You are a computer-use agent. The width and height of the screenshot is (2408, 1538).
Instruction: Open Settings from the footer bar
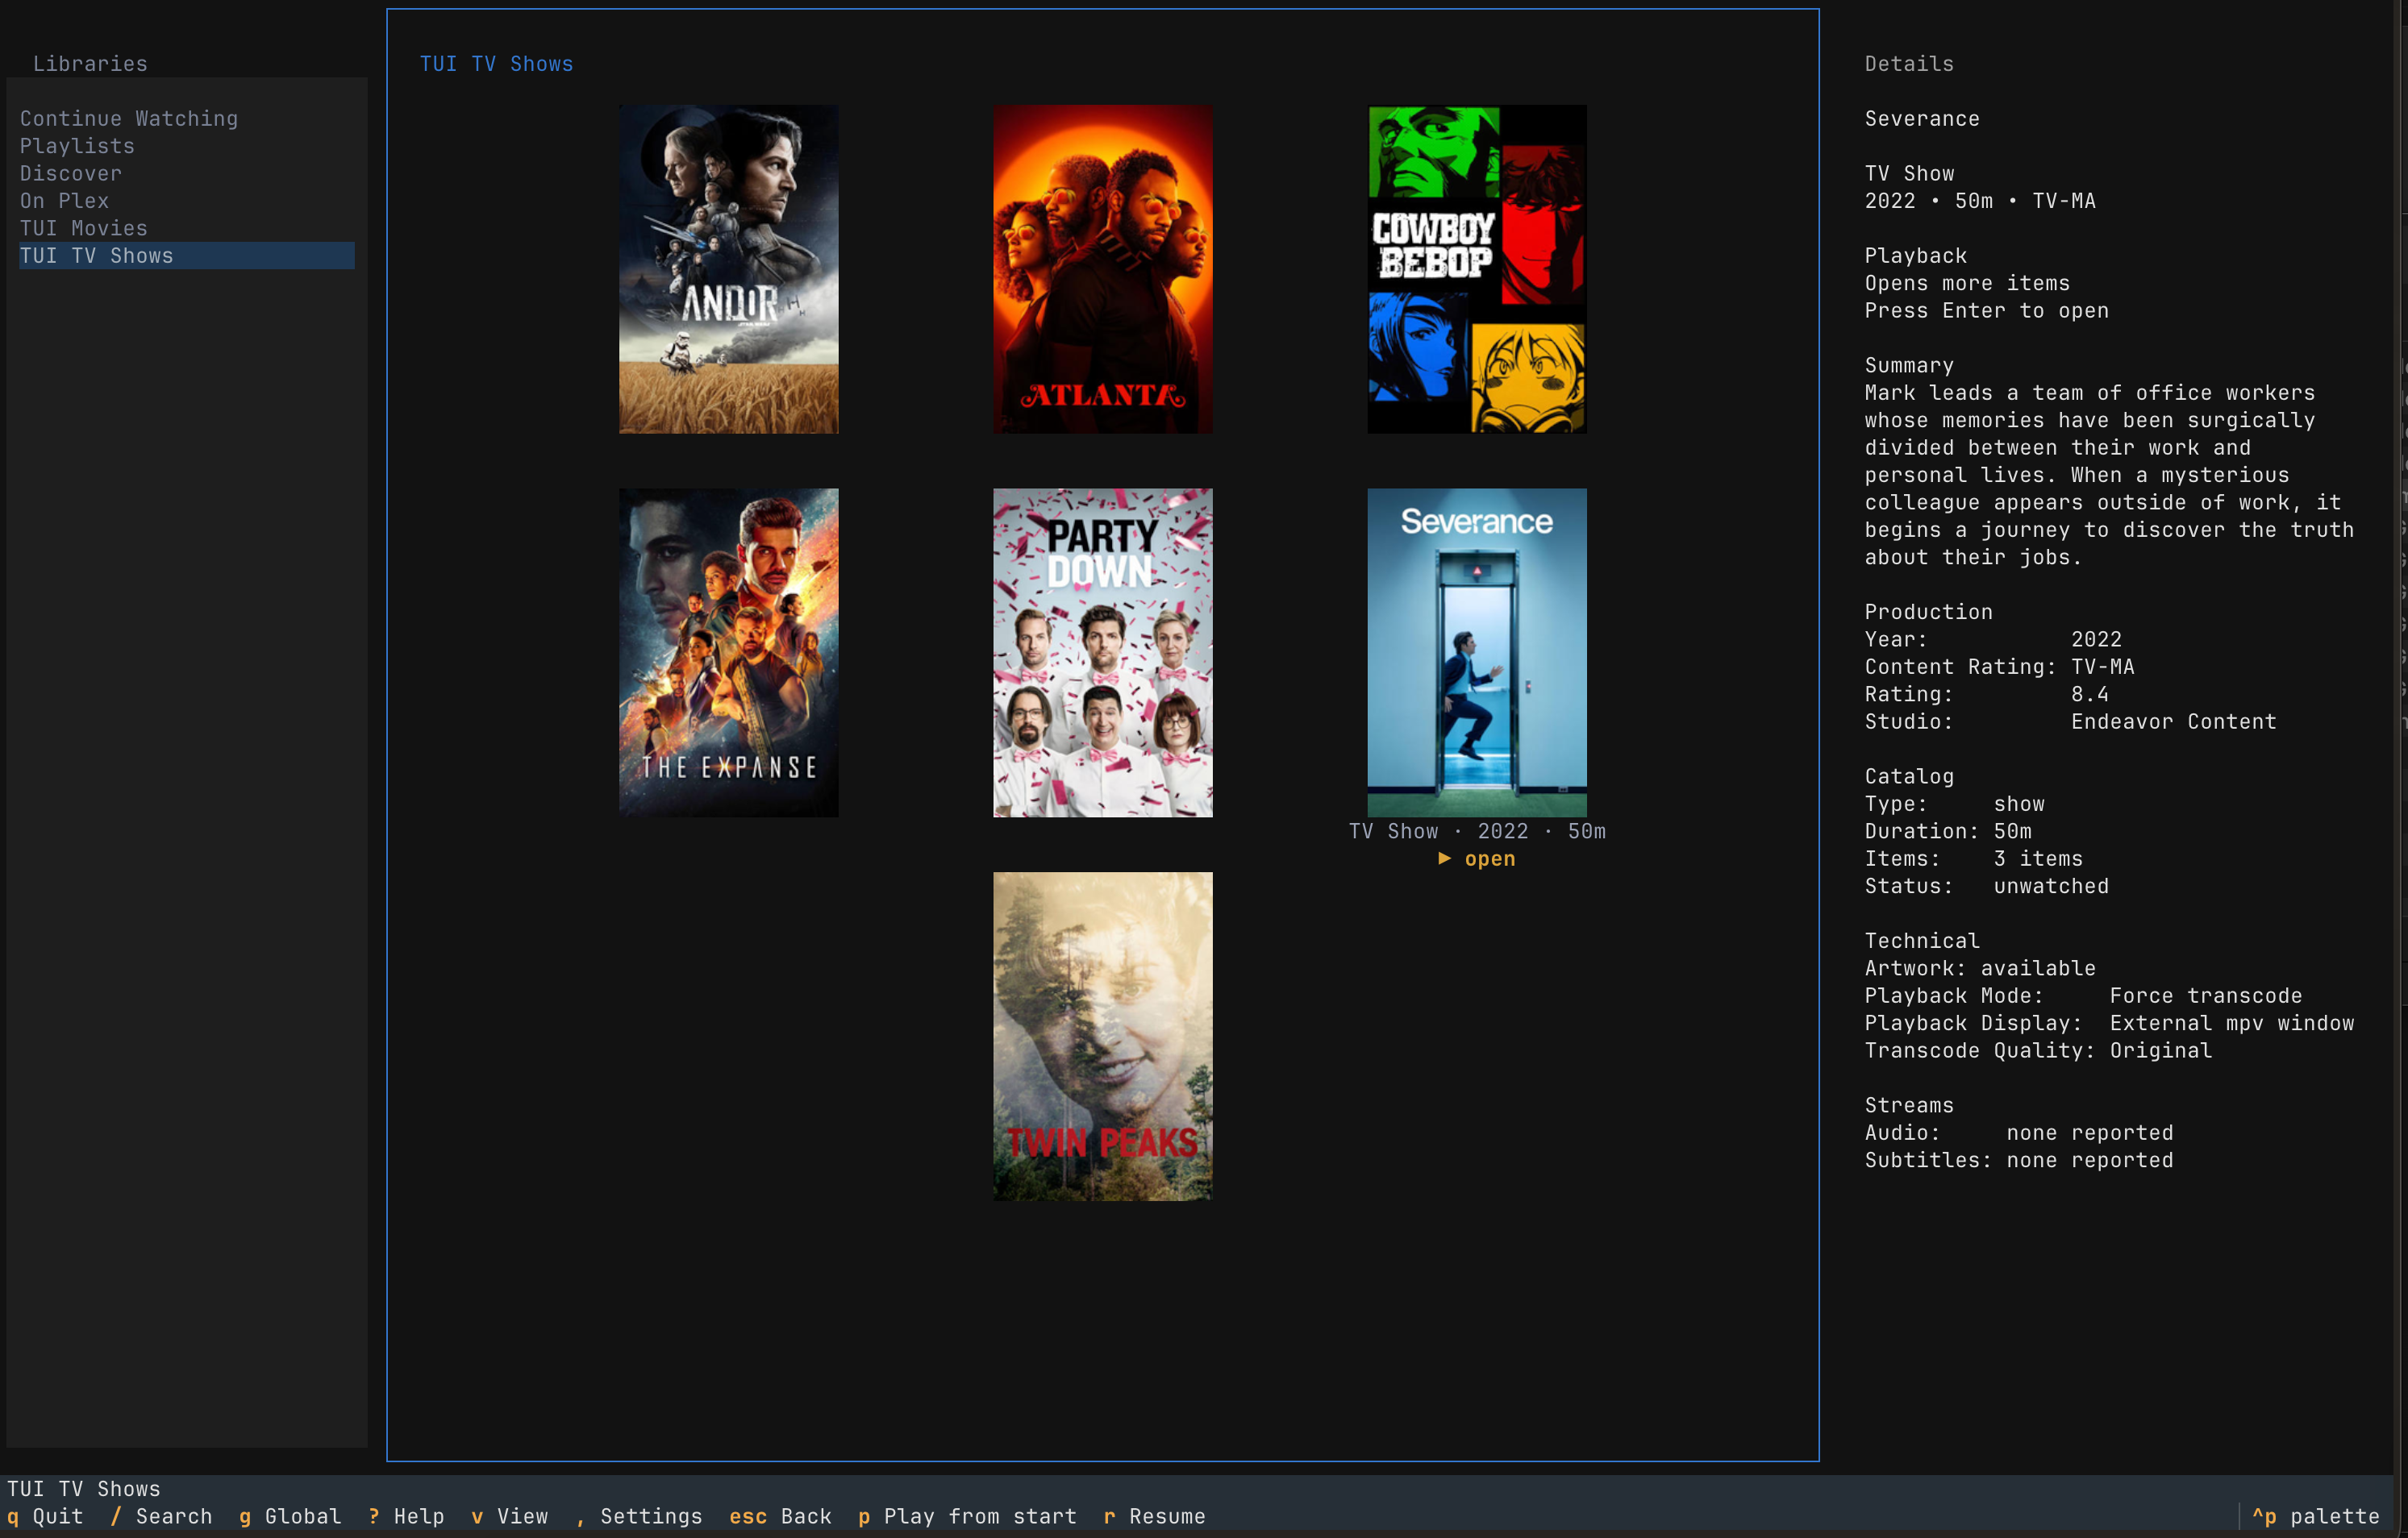tap(638, 1516)
